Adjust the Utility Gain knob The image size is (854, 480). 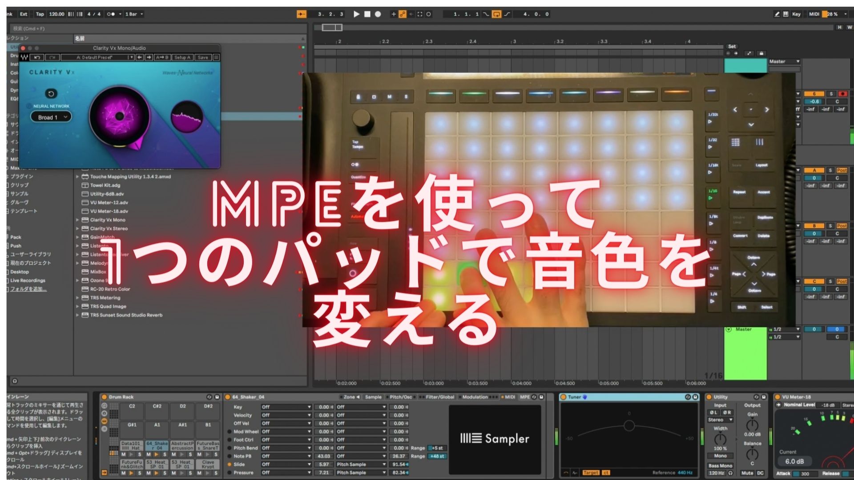pos(752,424)
